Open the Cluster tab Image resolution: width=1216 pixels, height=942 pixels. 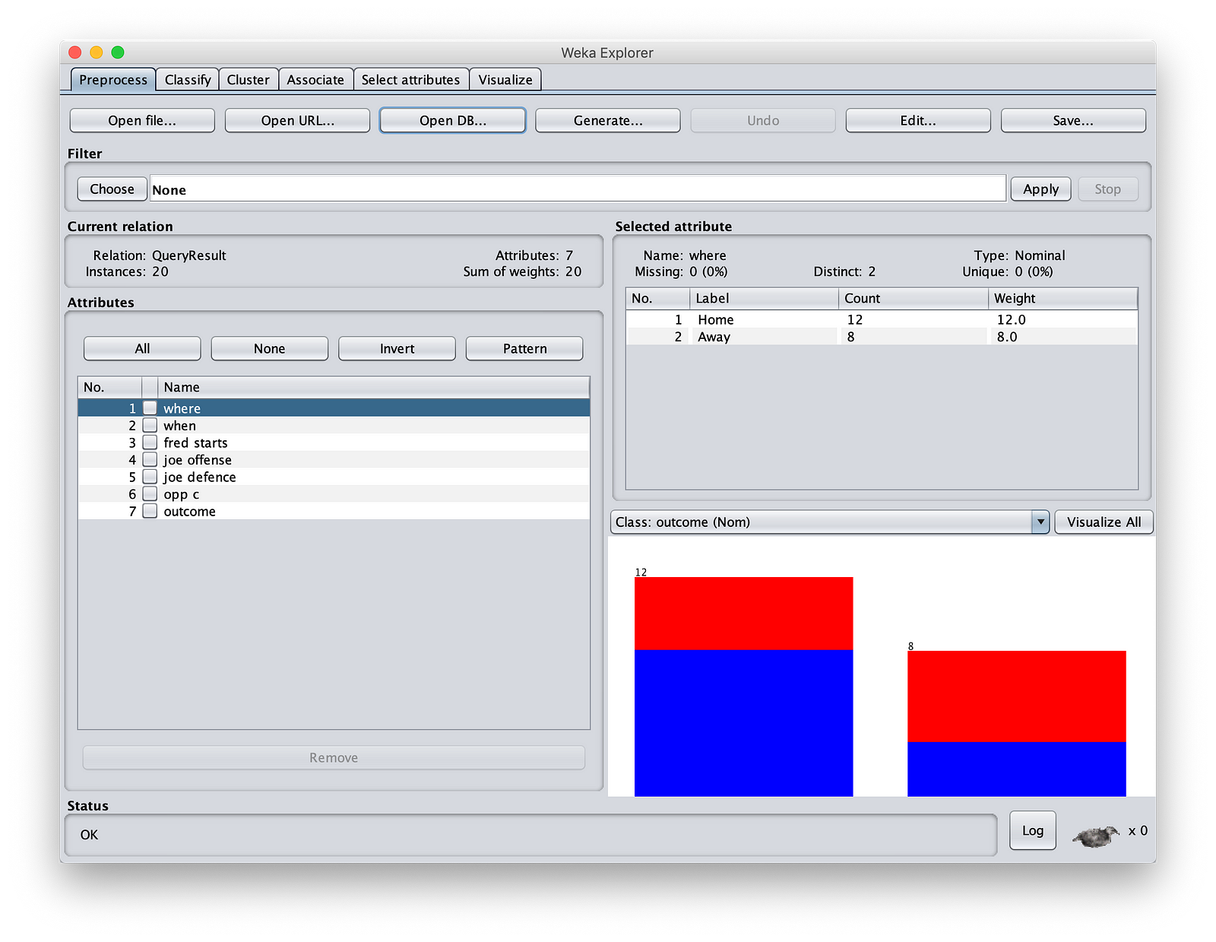tap(248, 80)
